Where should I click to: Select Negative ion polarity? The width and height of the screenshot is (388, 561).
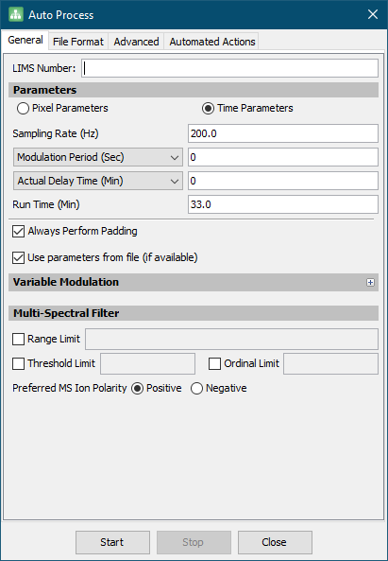tap(196, 389)
